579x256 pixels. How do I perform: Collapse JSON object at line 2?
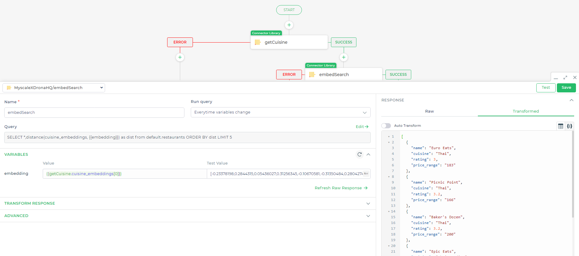[x=389, y=142]
